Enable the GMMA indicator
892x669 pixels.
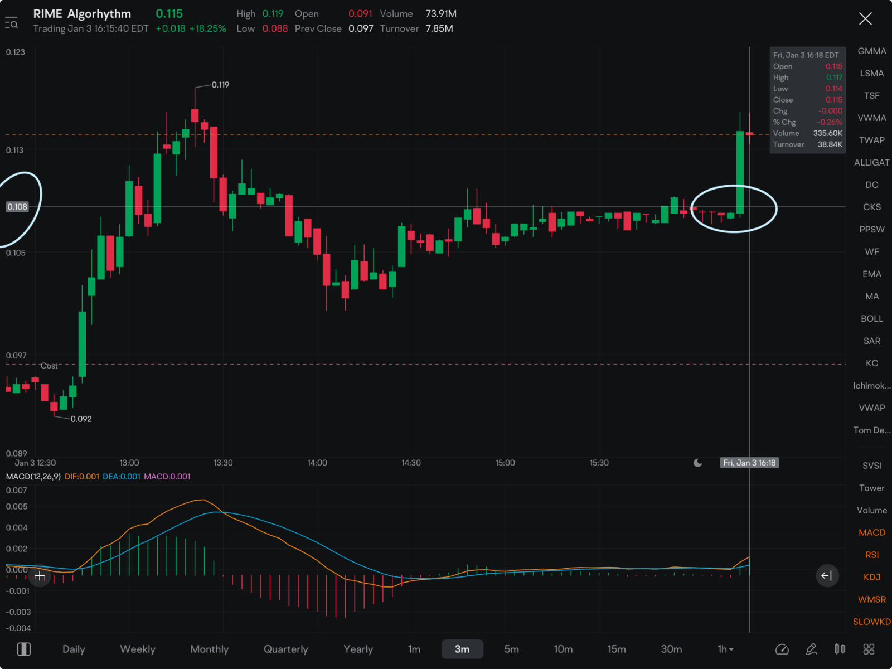coord(872,51)
